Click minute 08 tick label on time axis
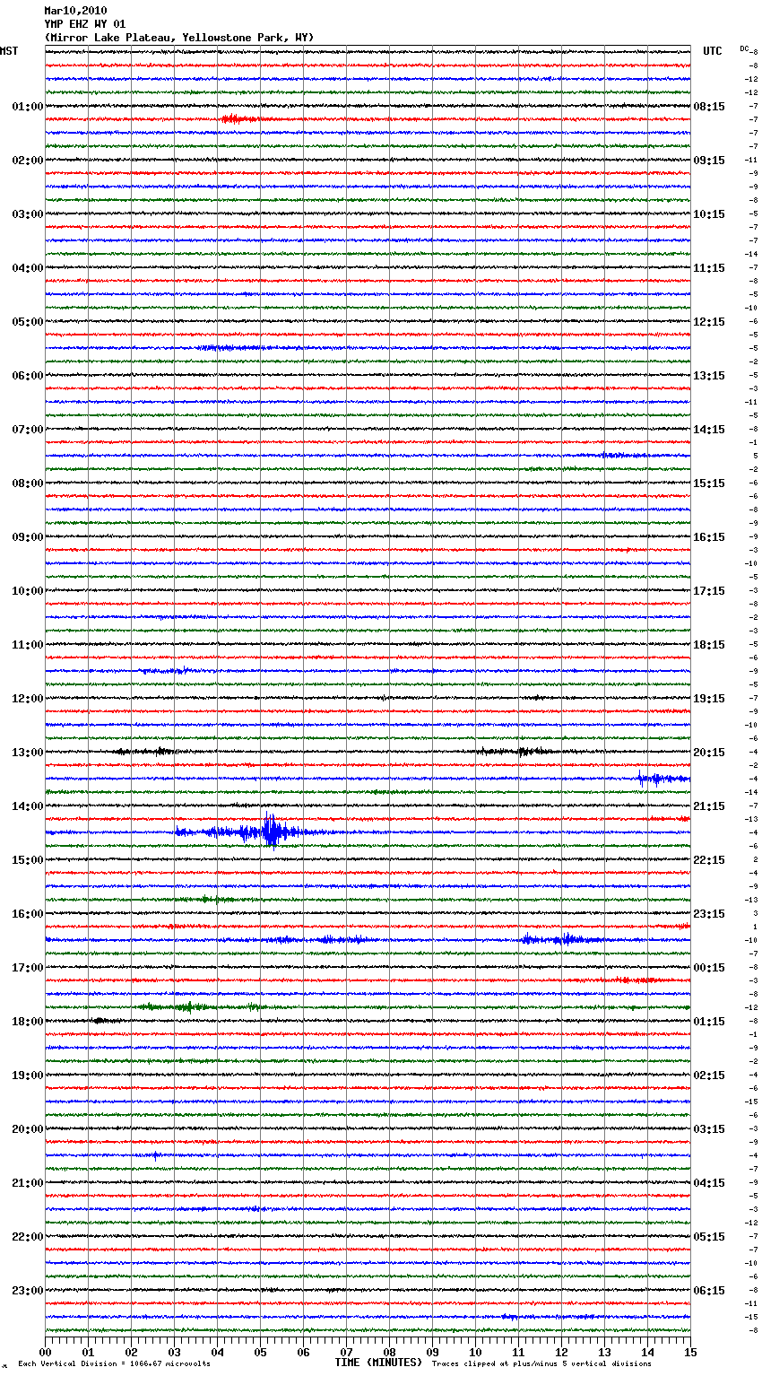Screen dimensions: 762x1376 (389, 1353)
